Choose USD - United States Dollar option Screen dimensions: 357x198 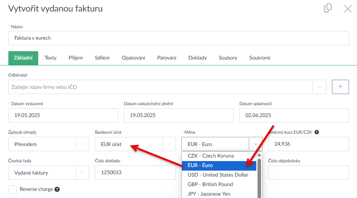pyautogui.click(x=218, y=175)
